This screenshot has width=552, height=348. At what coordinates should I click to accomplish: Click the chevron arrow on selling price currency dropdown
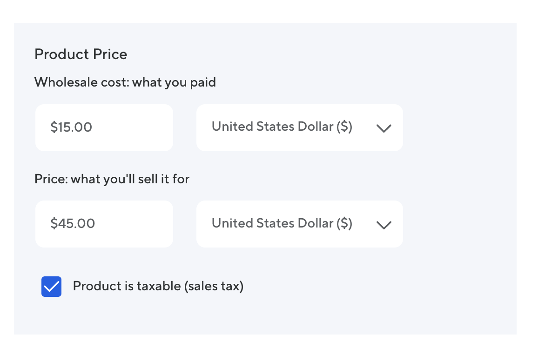(x=384, y=225)
